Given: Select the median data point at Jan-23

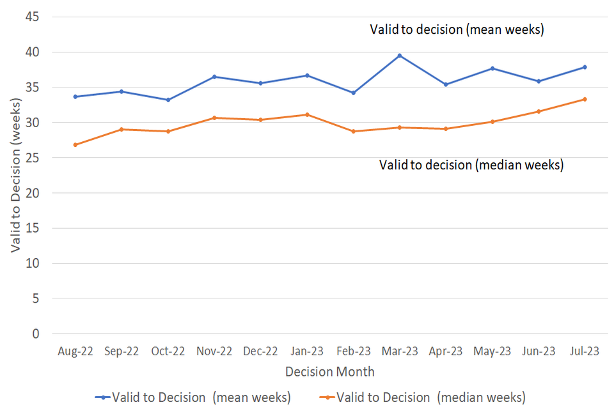Looking at the screenshot, I should click(307, 114).
